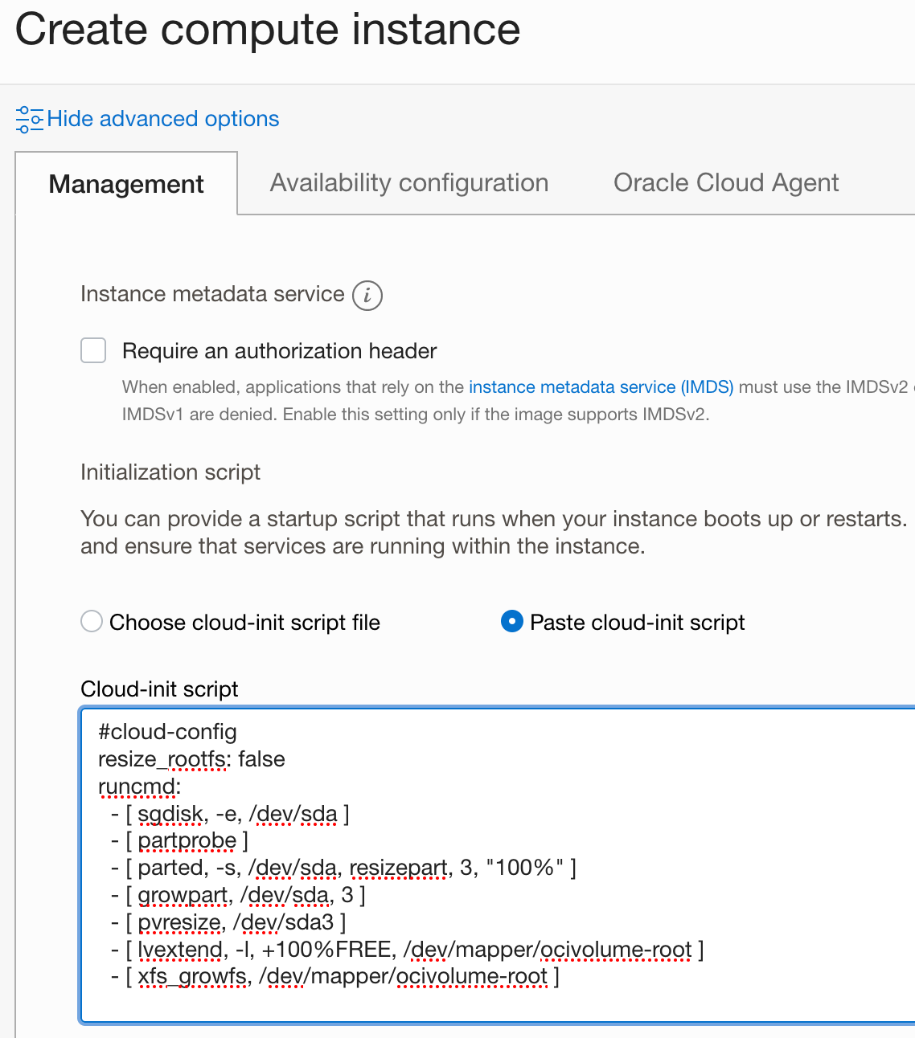Click the advanced options sliders icon
The width and height of the screenshot is (915, 1038).
[29, 119]
